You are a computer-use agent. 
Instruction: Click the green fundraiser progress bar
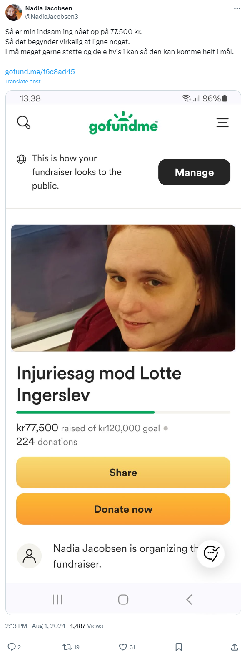pos(123,412)
